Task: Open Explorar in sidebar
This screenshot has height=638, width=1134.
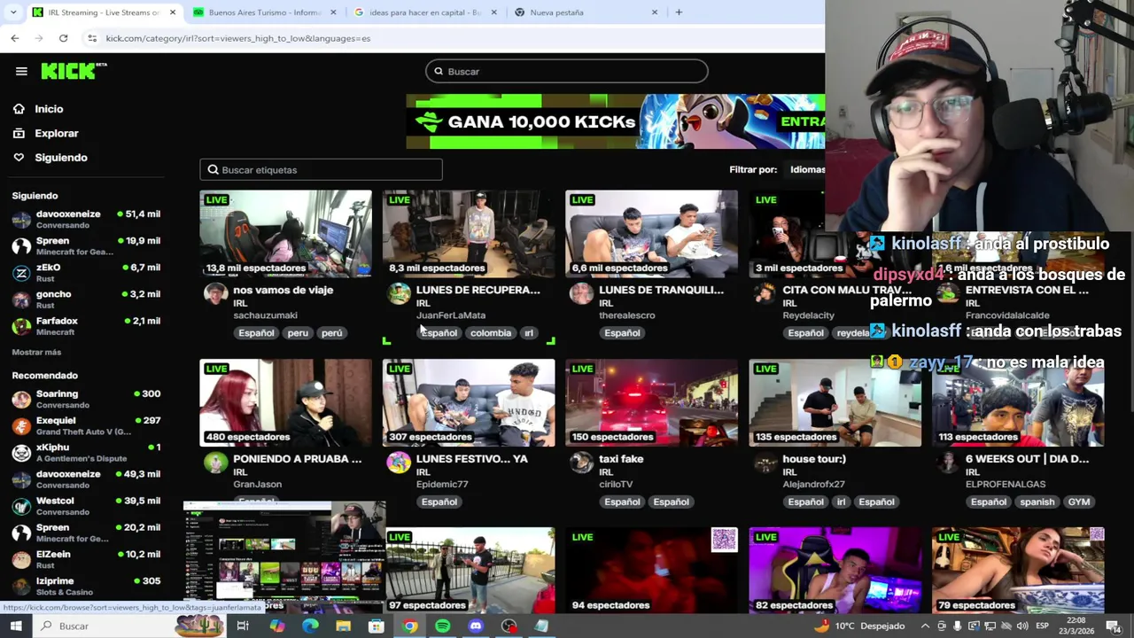Action: (x=57, y=133)
